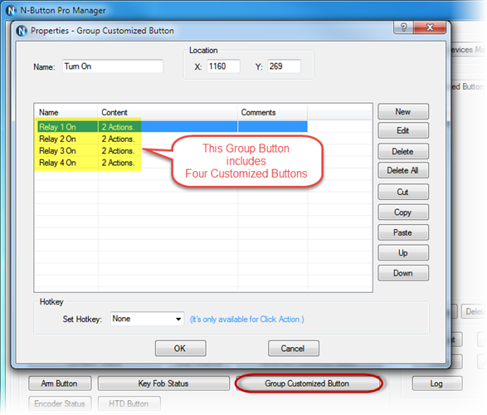487x415 pixels.
Task: Click the Cancel button
Action: point(294,349)
